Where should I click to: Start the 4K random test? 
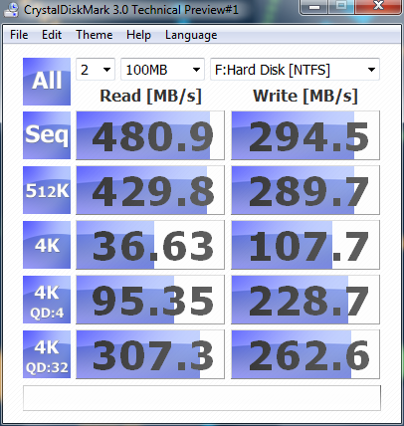tap(47, 245)
